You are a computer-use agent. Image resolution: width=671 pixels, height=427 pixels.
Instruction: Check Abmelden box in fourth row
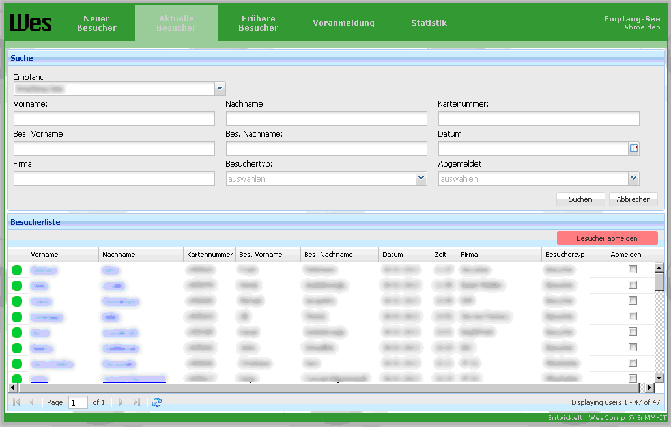[633, 316]
